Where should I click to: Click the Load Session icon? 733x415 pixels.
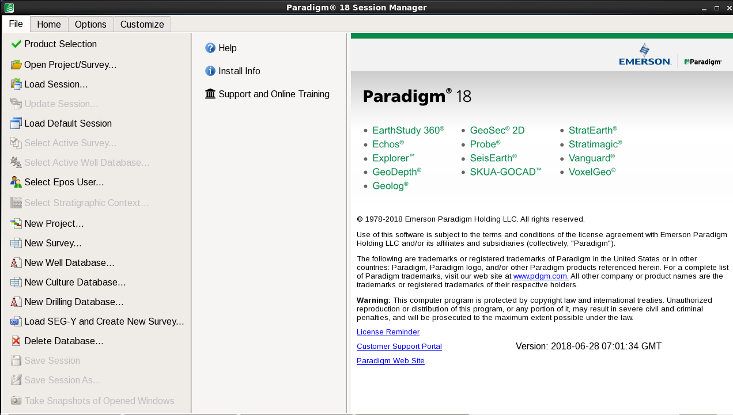16,84
